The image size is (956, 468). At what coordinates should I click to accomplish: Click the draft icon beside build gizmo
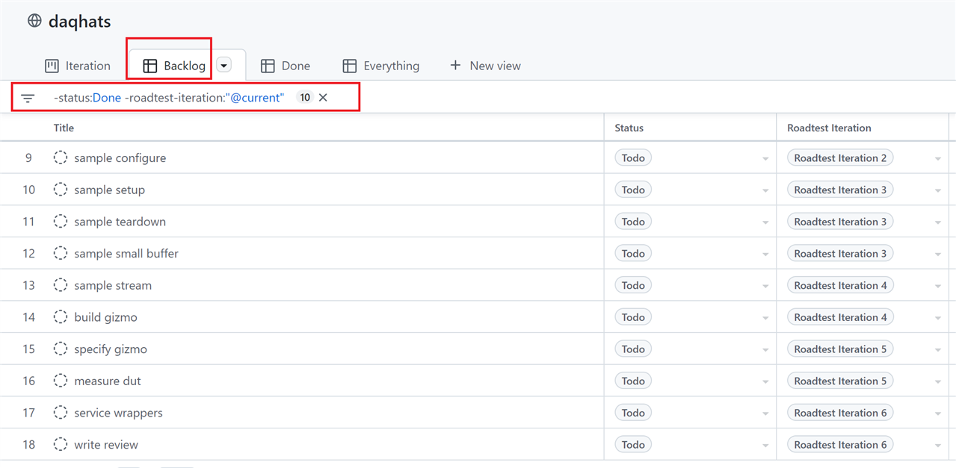click(61, 317)
